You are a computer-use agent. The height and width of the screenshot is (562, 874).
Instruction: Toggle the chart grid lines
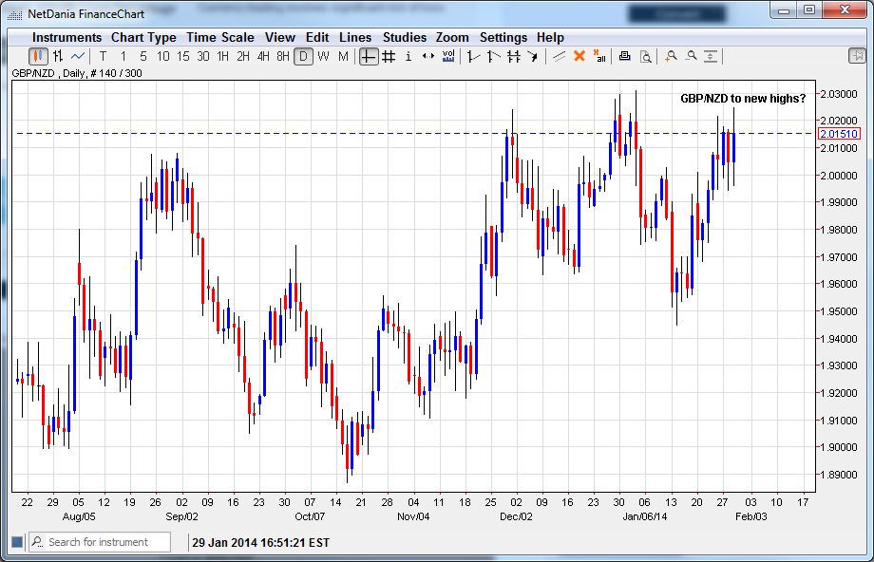[x=389, y=56]
